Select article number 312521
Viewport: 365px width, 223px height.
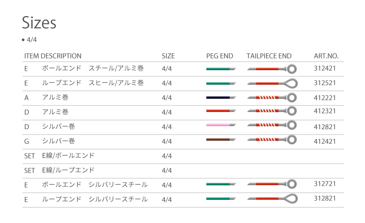click(325, 83)
